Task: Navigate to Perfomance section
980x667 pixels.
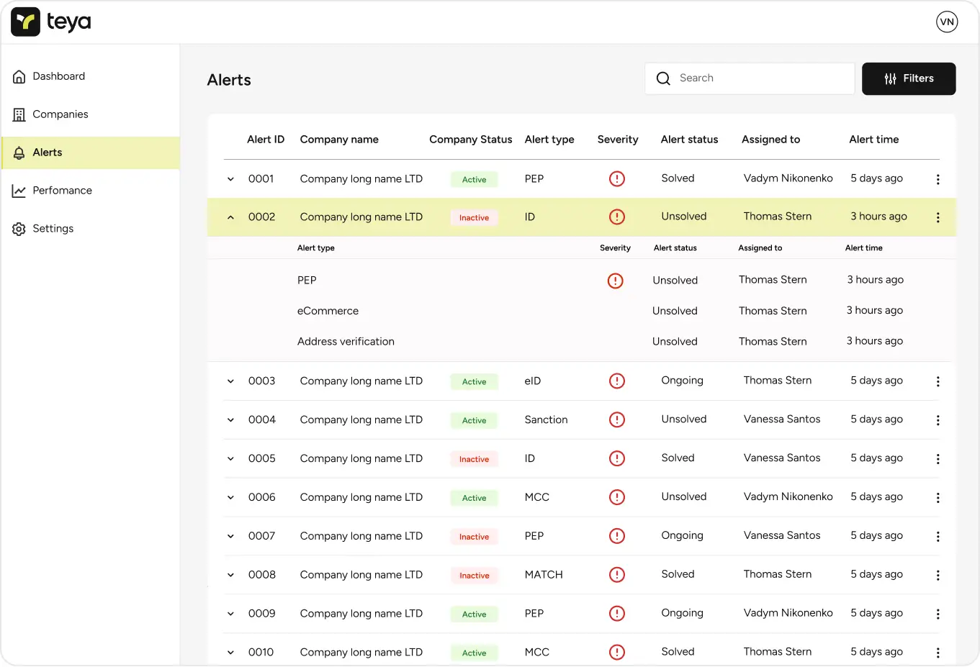Action: pyautogui.click(x=62, y=191)
